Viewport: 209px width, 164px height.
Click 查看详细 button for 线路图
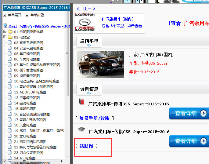tap(189, 141)
